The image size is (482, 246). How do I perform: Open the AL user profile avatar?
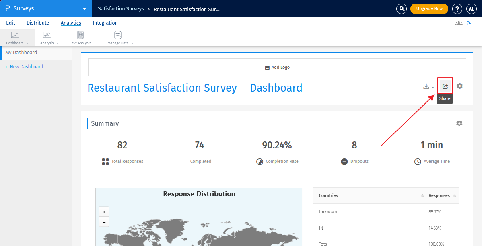471,9
